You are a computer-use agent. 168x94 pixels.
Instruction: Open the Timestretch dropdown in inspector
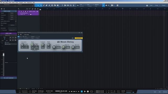(x=12, y=15)
